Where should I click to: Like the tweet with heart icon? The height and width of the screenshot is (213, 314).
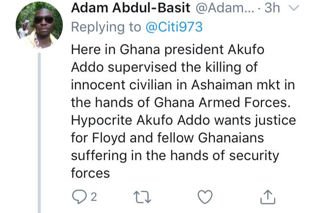click(x=205, y=197)
